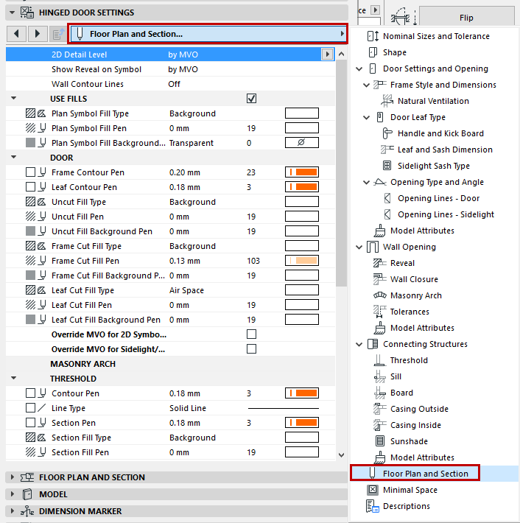The image size is (520, 523).
Task: Enable Override MVO for 2D Symbol checkbox
Action: click(x=251, y=334)
